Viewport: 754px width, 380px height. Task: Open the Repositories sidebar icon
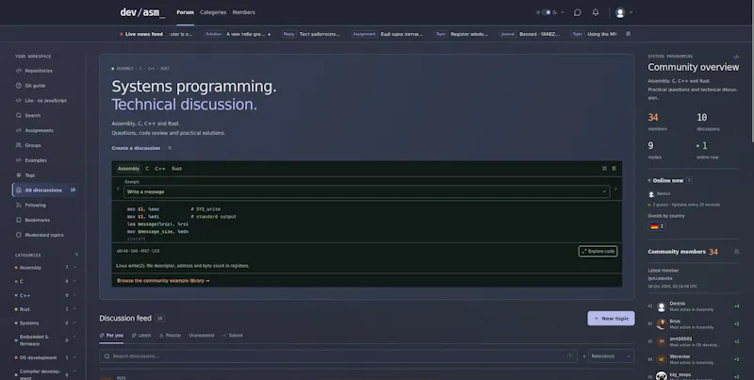click(19, 71)
